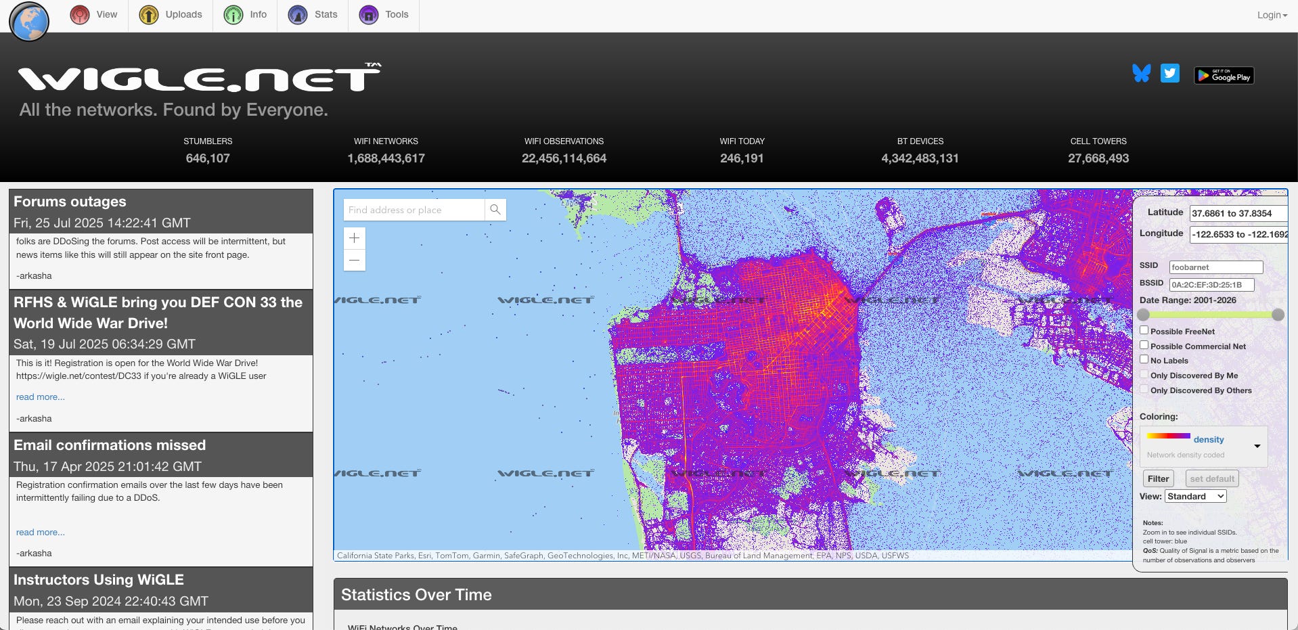Click the left Date Range slider handle
Screen dimensions: 1298x630
[x=1144, y=315]
